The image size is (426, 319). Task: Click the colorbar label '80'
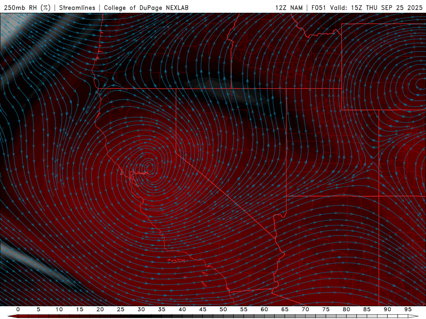346,309
